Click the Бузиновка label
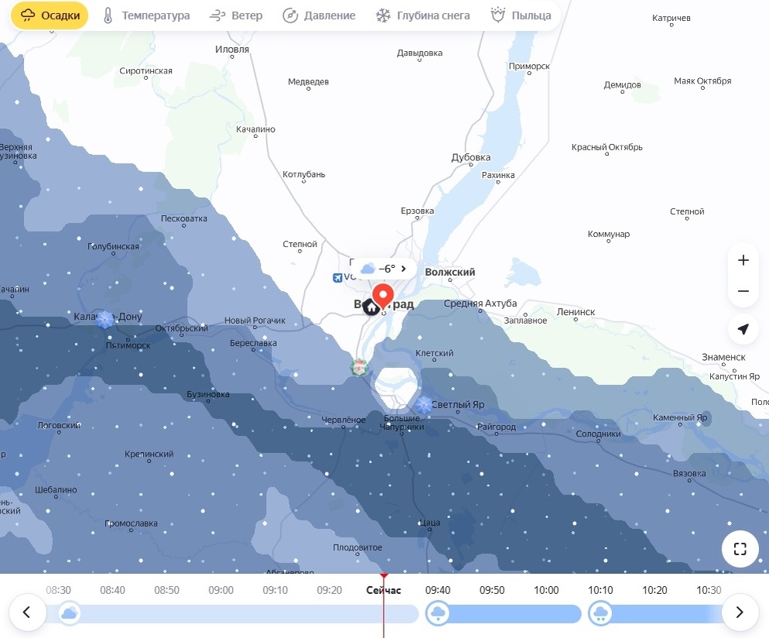Image resolution: width=769 pixels, height=638 pixels. tap(208, 394)
